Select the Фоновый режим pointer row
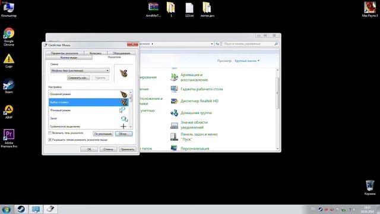This screenshot has width=380, height=214. pos(88,110)
